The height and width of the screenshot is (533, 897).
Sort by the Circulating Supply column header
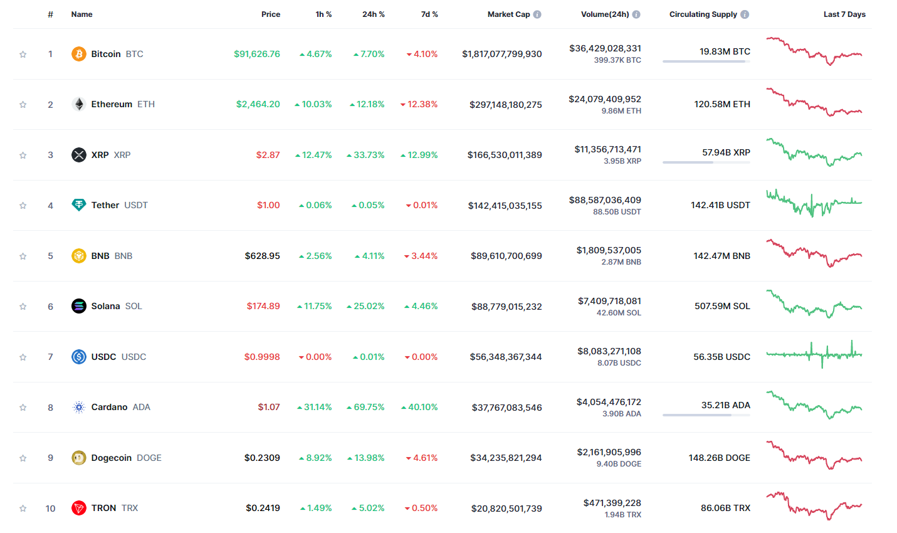(x=703, y=14)
